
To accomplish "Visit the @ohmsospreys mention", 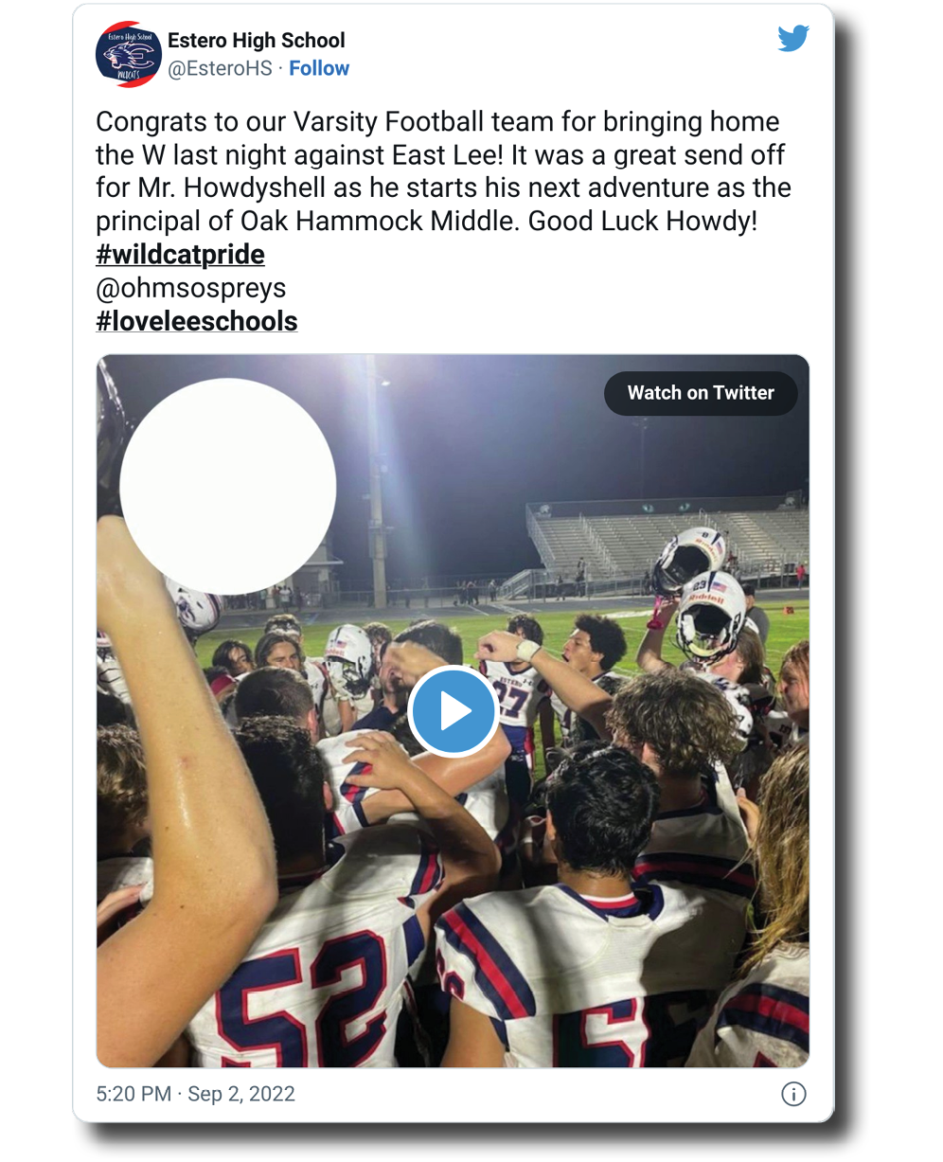I will 191,288.
